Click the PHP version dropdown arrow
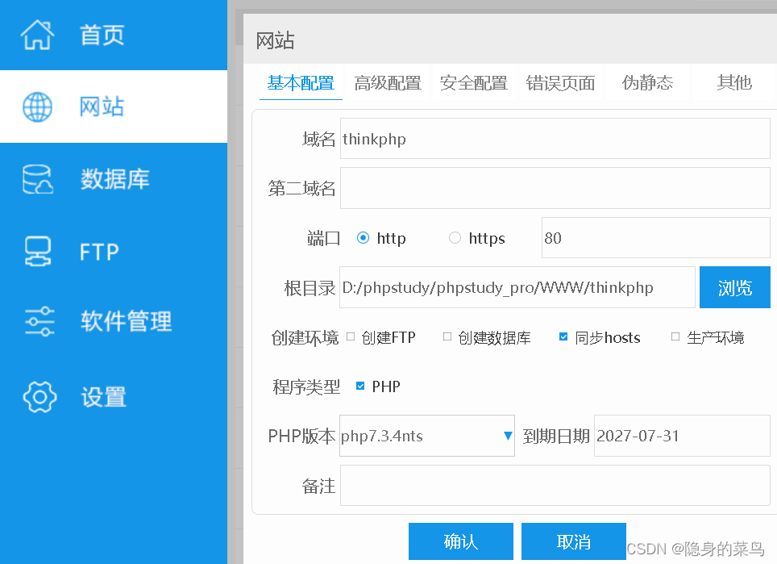This screenshot has height=564, width=777. (508, 436)
